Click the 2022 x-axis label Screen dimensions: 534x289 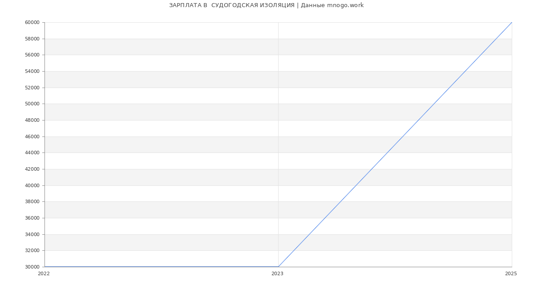tap(44, 274)
